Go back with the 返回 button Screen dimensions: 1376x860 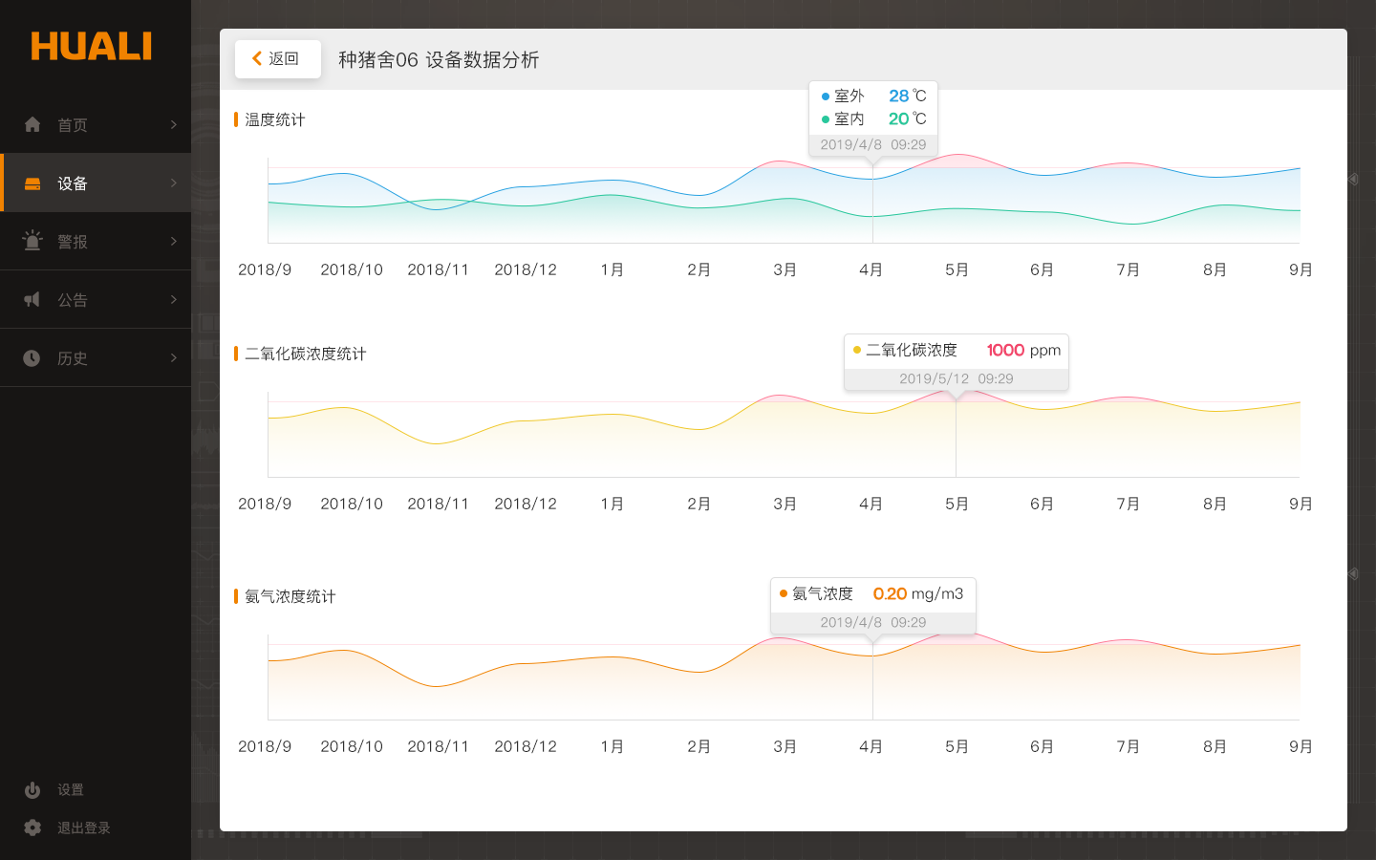tap(277, 58)
